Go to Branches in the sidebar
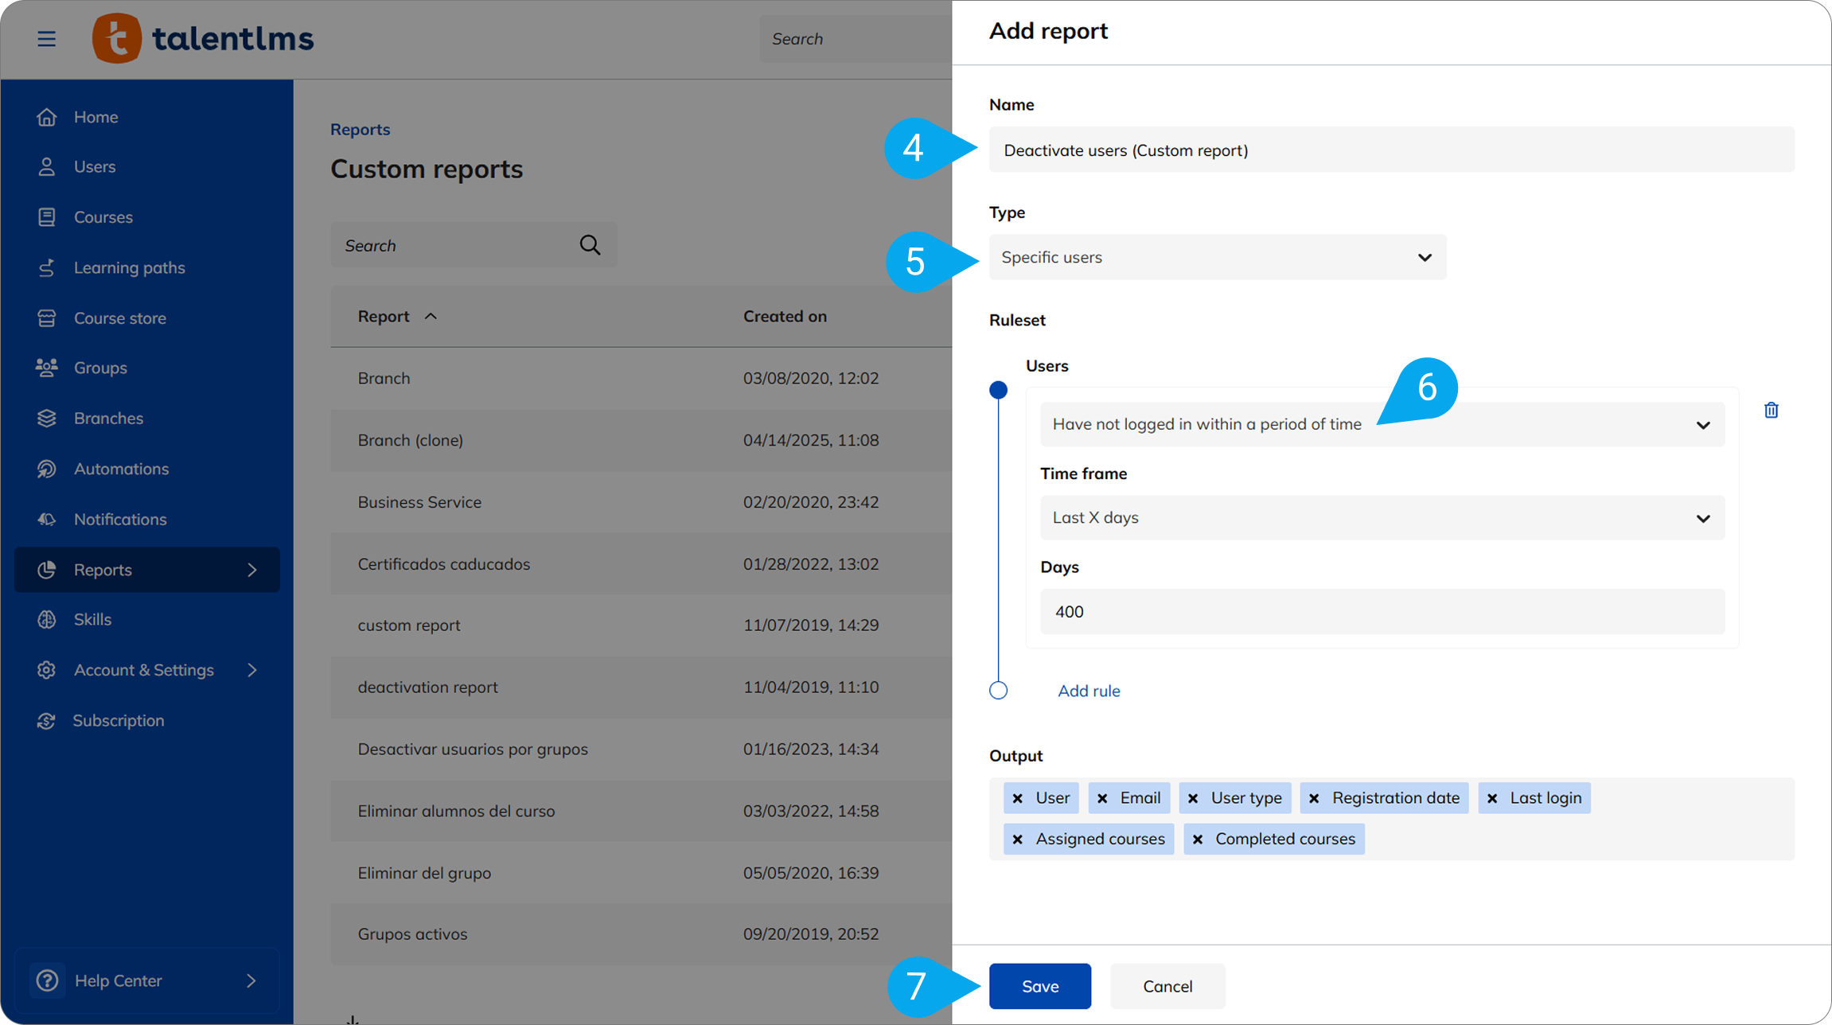The height and width of the screenshot is (1025, 1832). pos(108,419)
